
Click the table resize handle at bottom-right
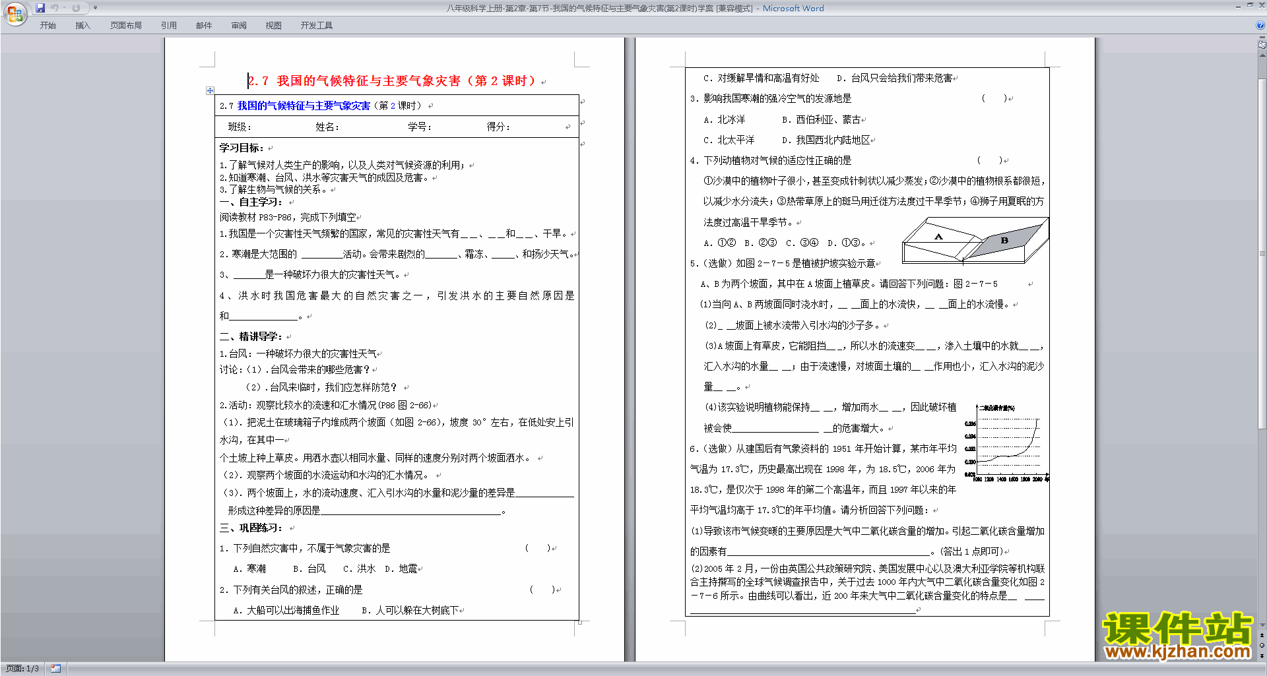580,622
